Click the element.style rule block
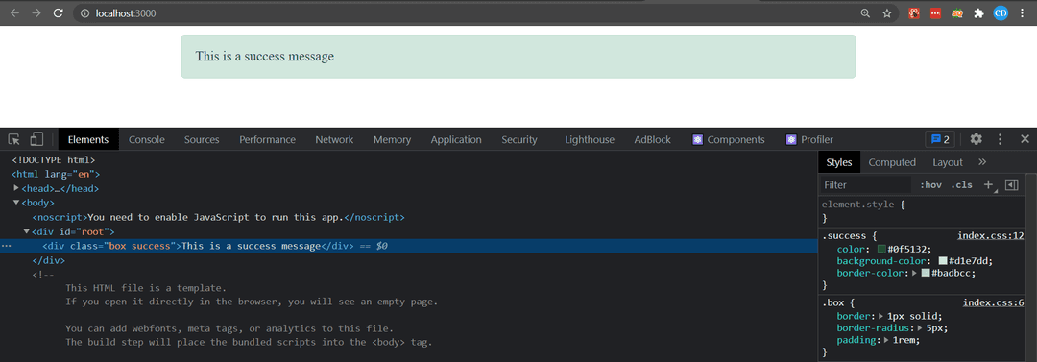 click(922, 211)
